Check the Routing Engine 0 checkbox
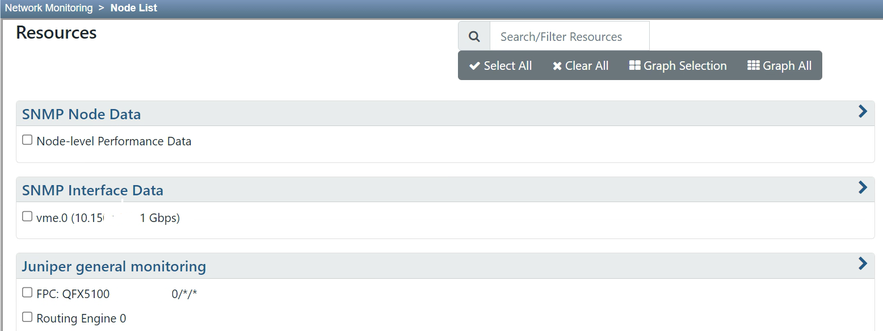The height and width of the screenshot is (331, 883). coord(27,316)
